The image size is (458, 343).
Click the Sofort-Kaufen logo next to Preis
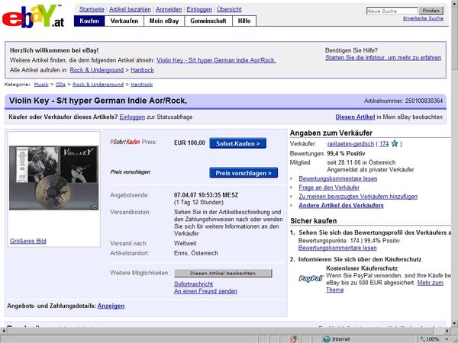[124, 143]
